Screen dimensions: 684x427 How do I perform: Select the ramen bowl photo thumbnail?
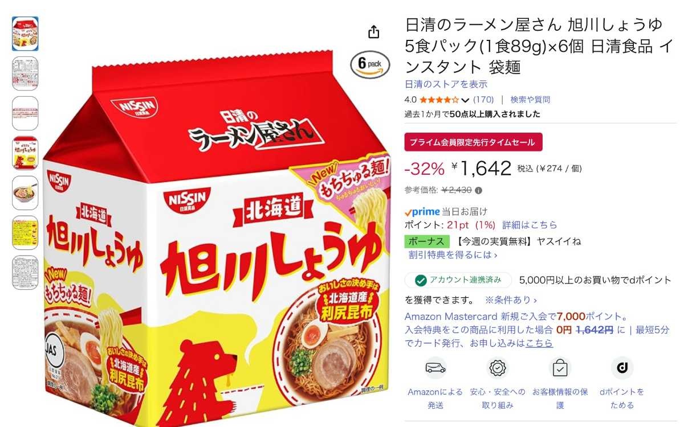click(25, 193)
